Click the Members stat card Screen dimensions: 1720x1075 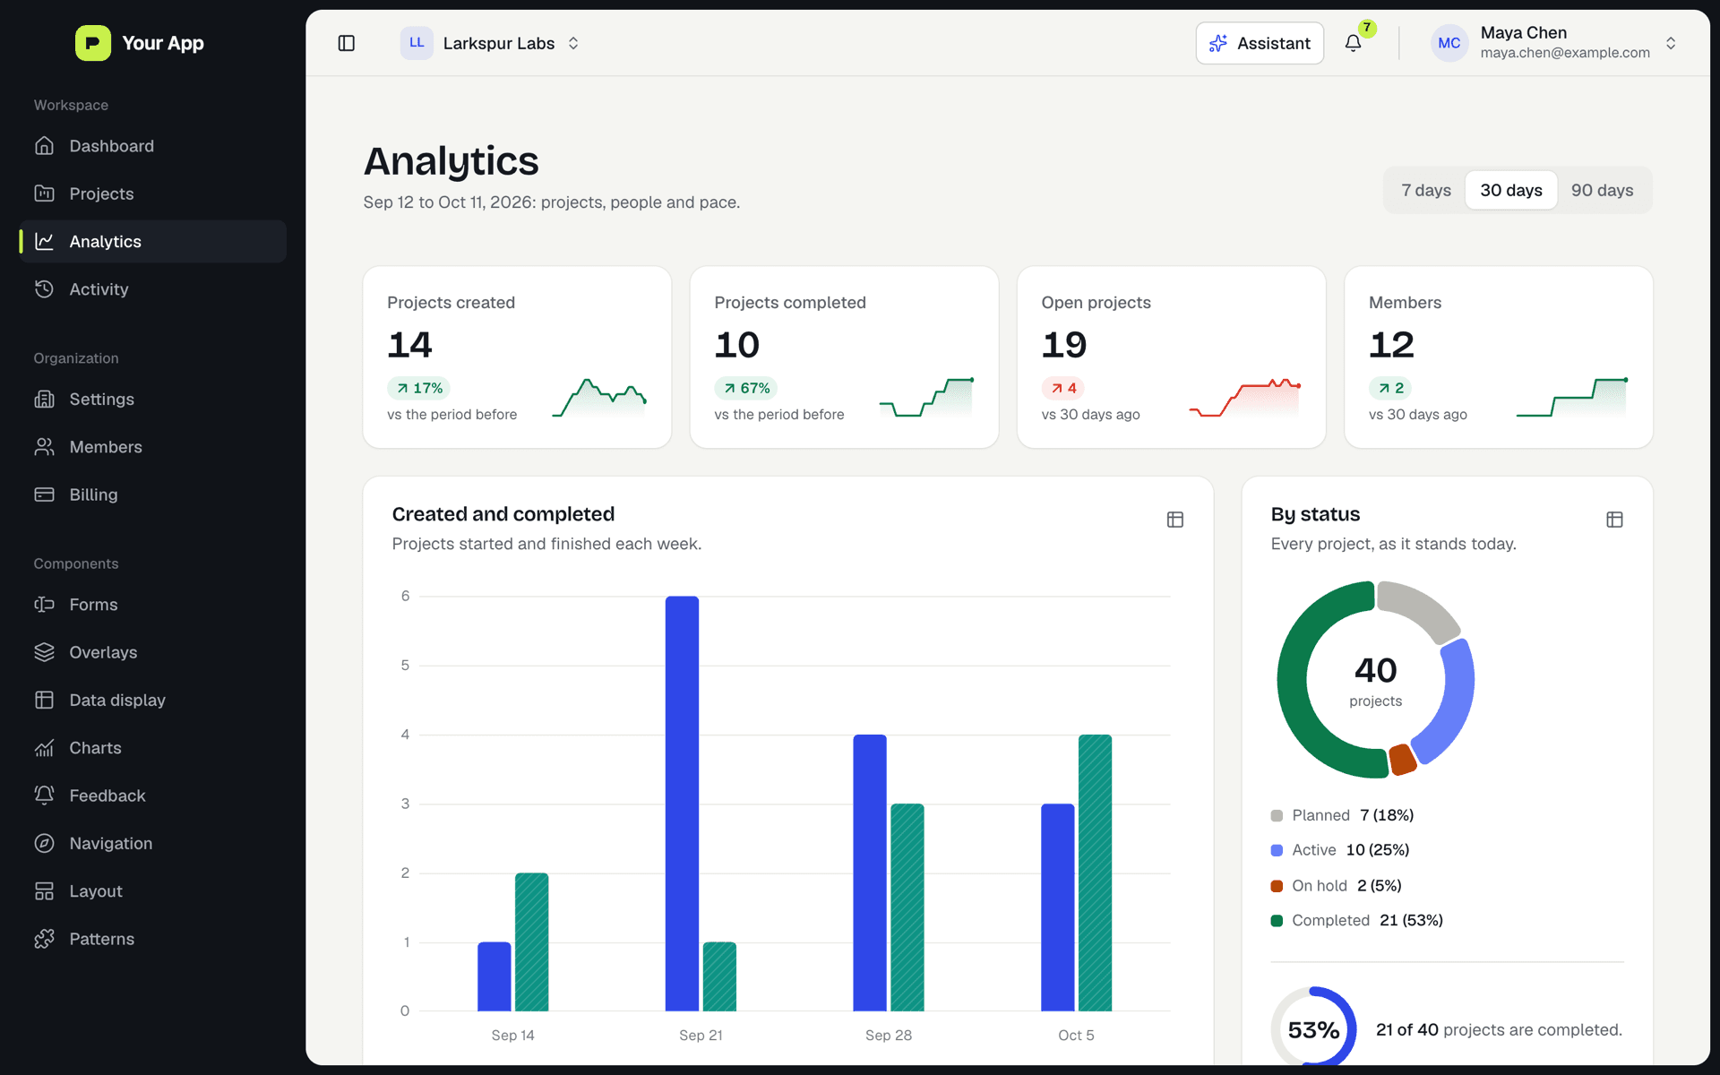pos(1498,357)
